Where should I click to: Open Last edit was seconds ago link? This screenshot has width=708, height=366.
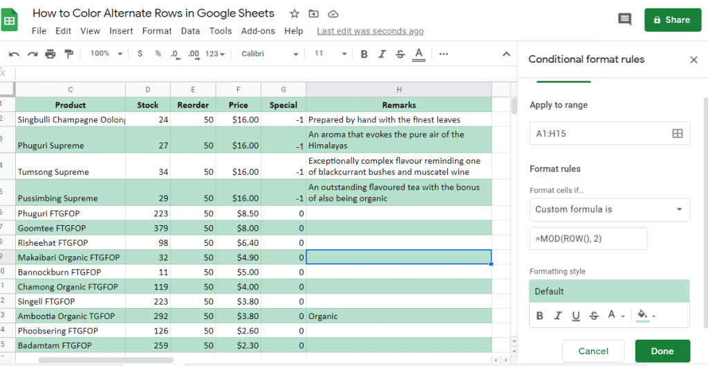pos(371,31)
